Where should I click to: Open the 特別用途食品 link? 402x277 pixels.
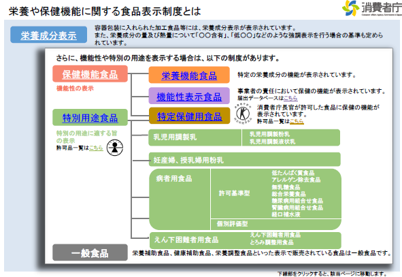tap(90, 118)
